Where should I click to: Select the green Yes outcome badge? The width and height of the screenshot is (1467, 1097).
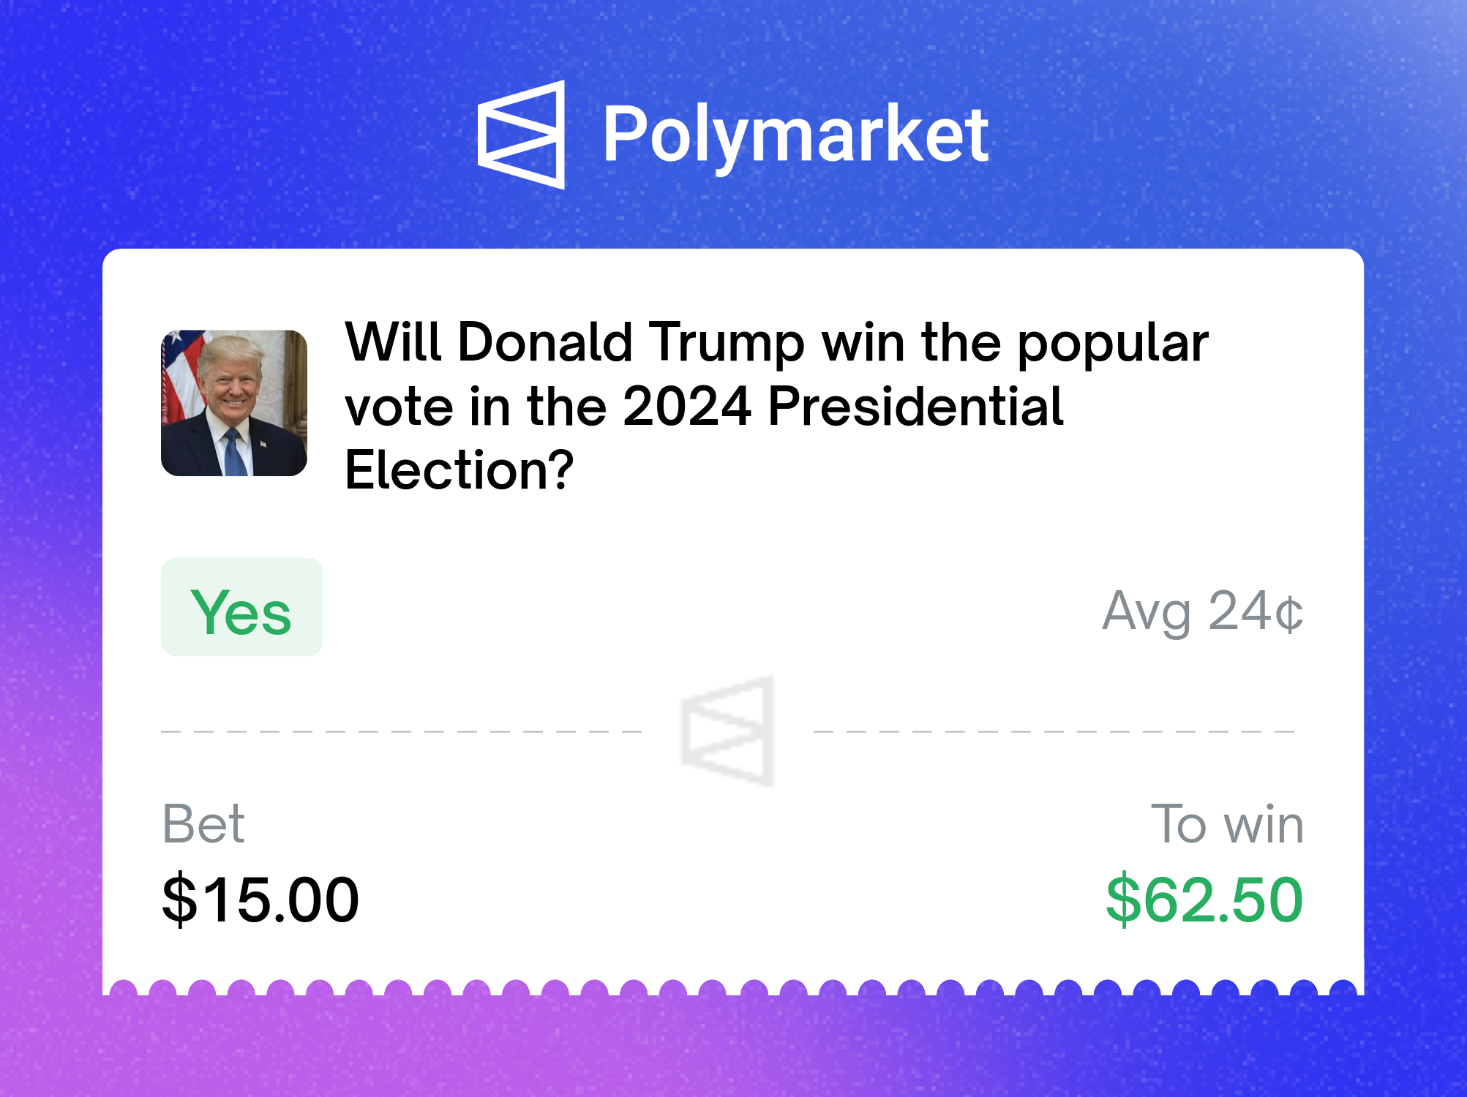[x=241, y=607]
